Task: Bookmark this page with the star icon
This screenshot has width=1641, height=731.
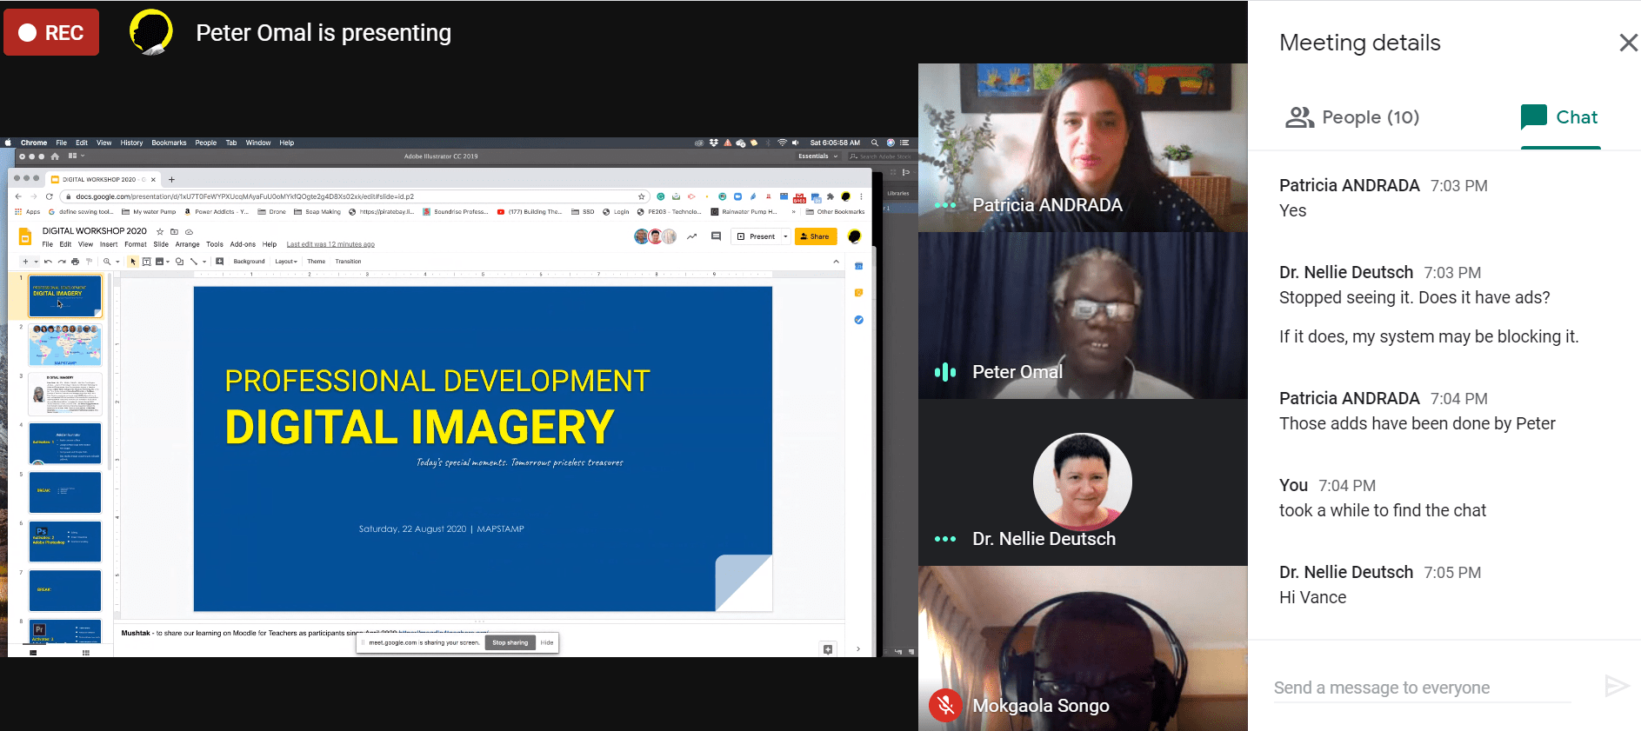Action: point(642,196)
